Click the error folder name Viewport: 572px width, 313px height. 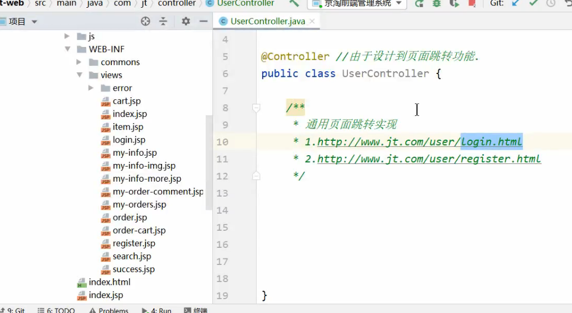click(122, 88)
